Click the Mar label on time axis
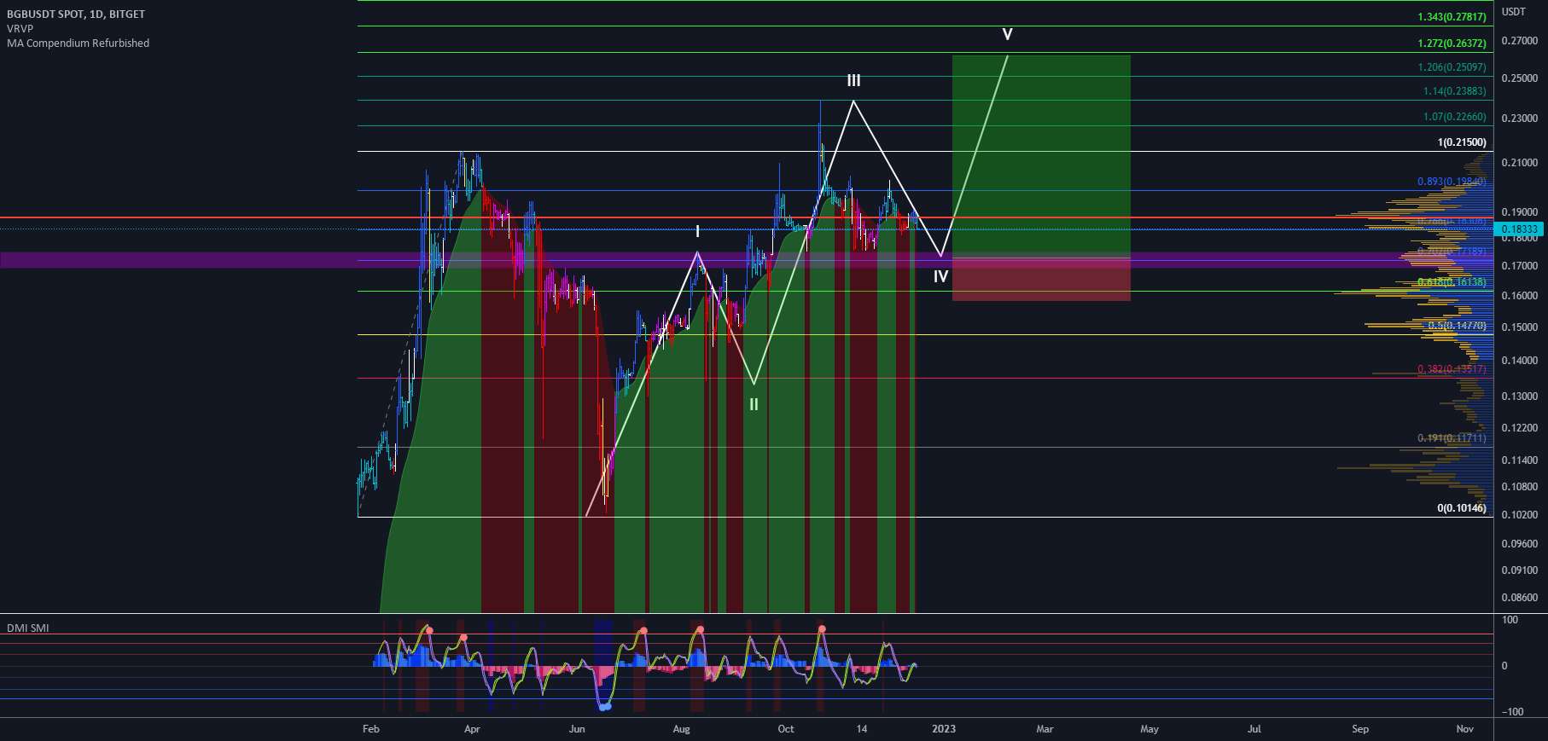The image size is (1548, 741). [1045, 729]
